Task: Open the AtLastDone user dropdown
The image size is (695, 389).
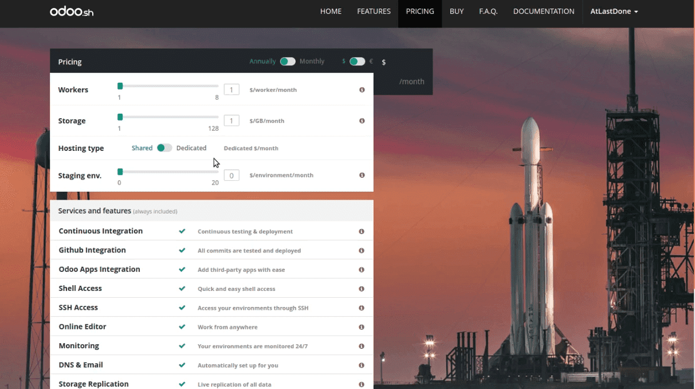Action: pos(614,11)
